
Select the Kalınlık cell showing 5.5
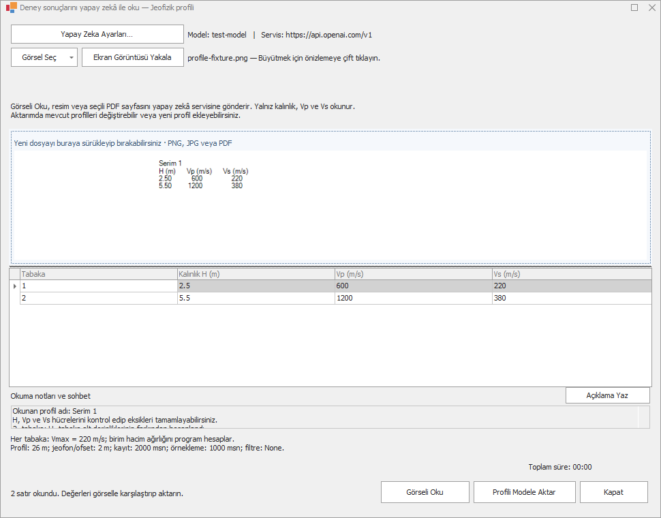click(x=256, y=298)
